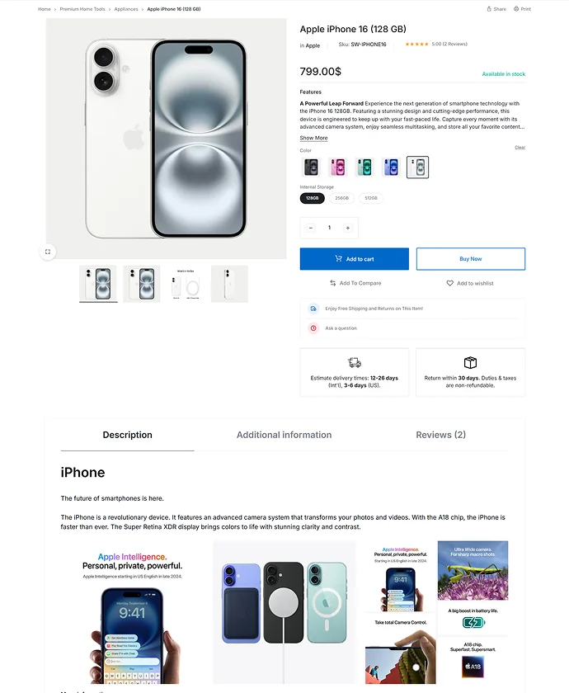Click the Buy Now button
The width and height of the screenshot is (569, 693).
coord(471,259)
